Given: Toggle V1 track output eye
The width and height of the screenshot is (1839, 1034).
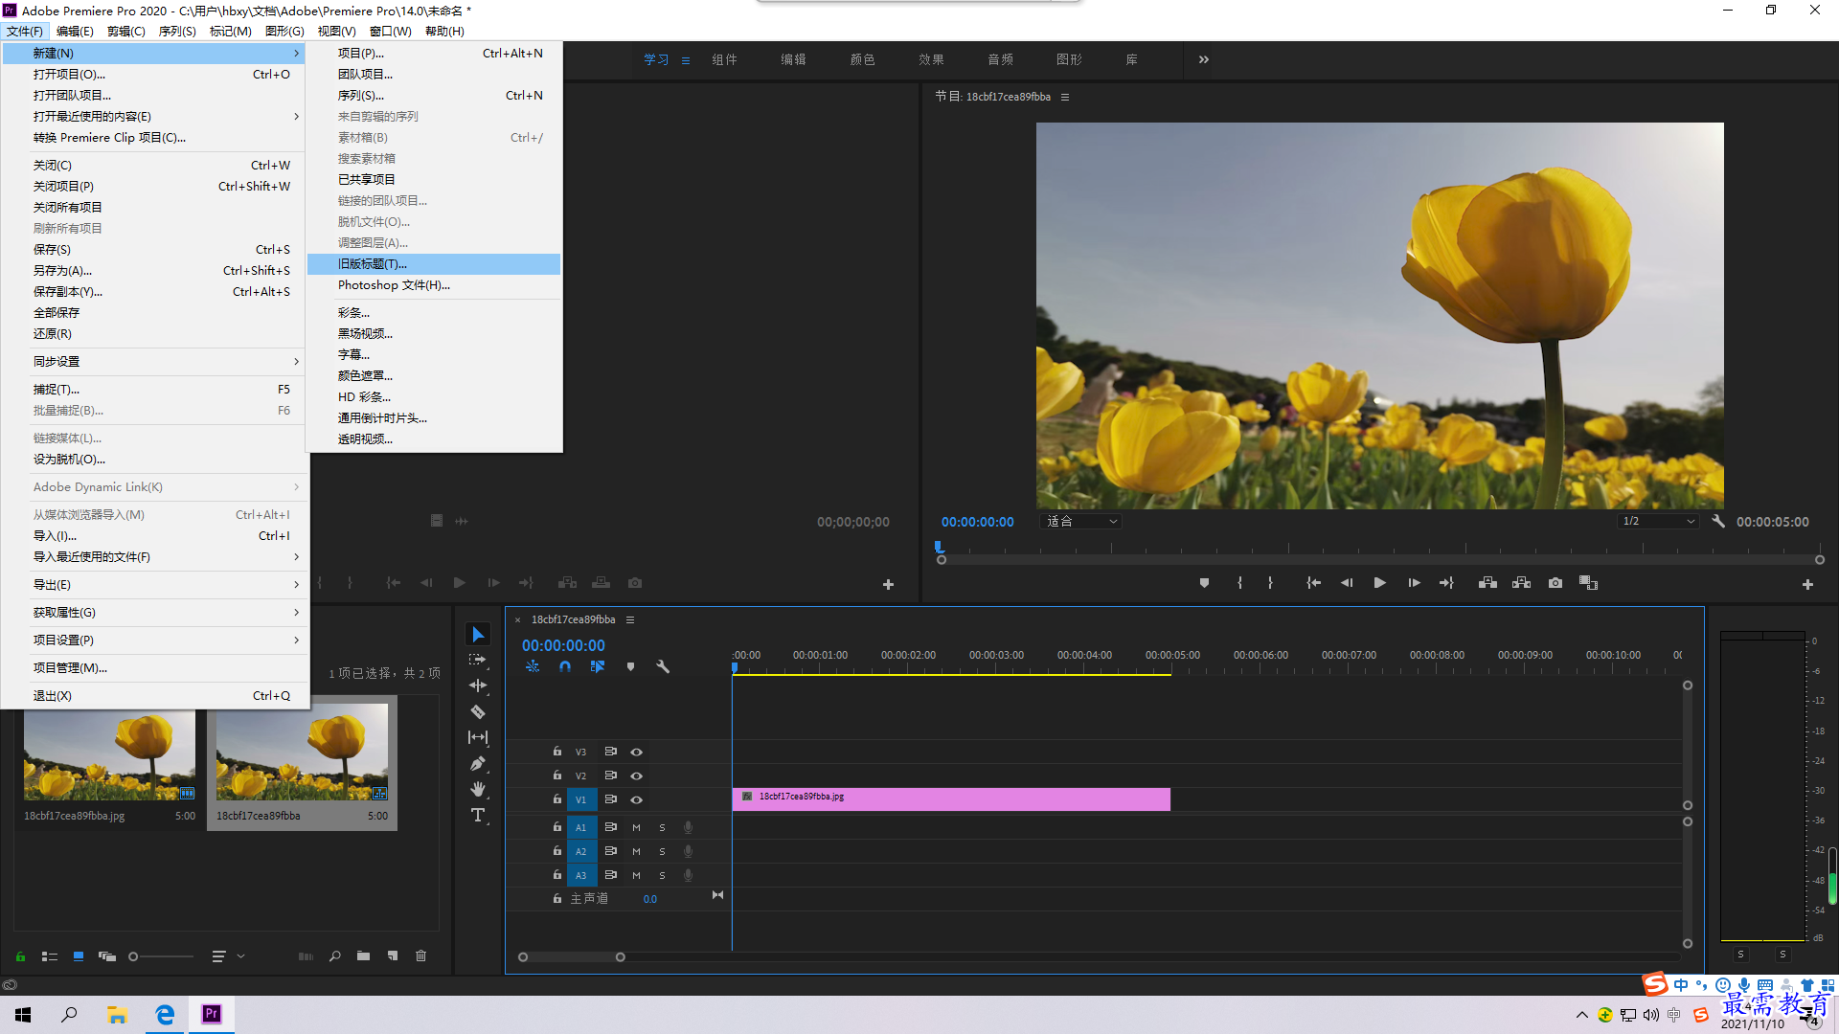Looking at the screenshot, I should pos(636,800).
